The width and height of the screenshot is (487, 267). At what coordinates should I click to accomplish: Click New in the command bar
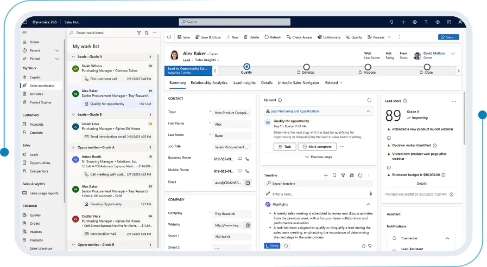coord(232,37)
